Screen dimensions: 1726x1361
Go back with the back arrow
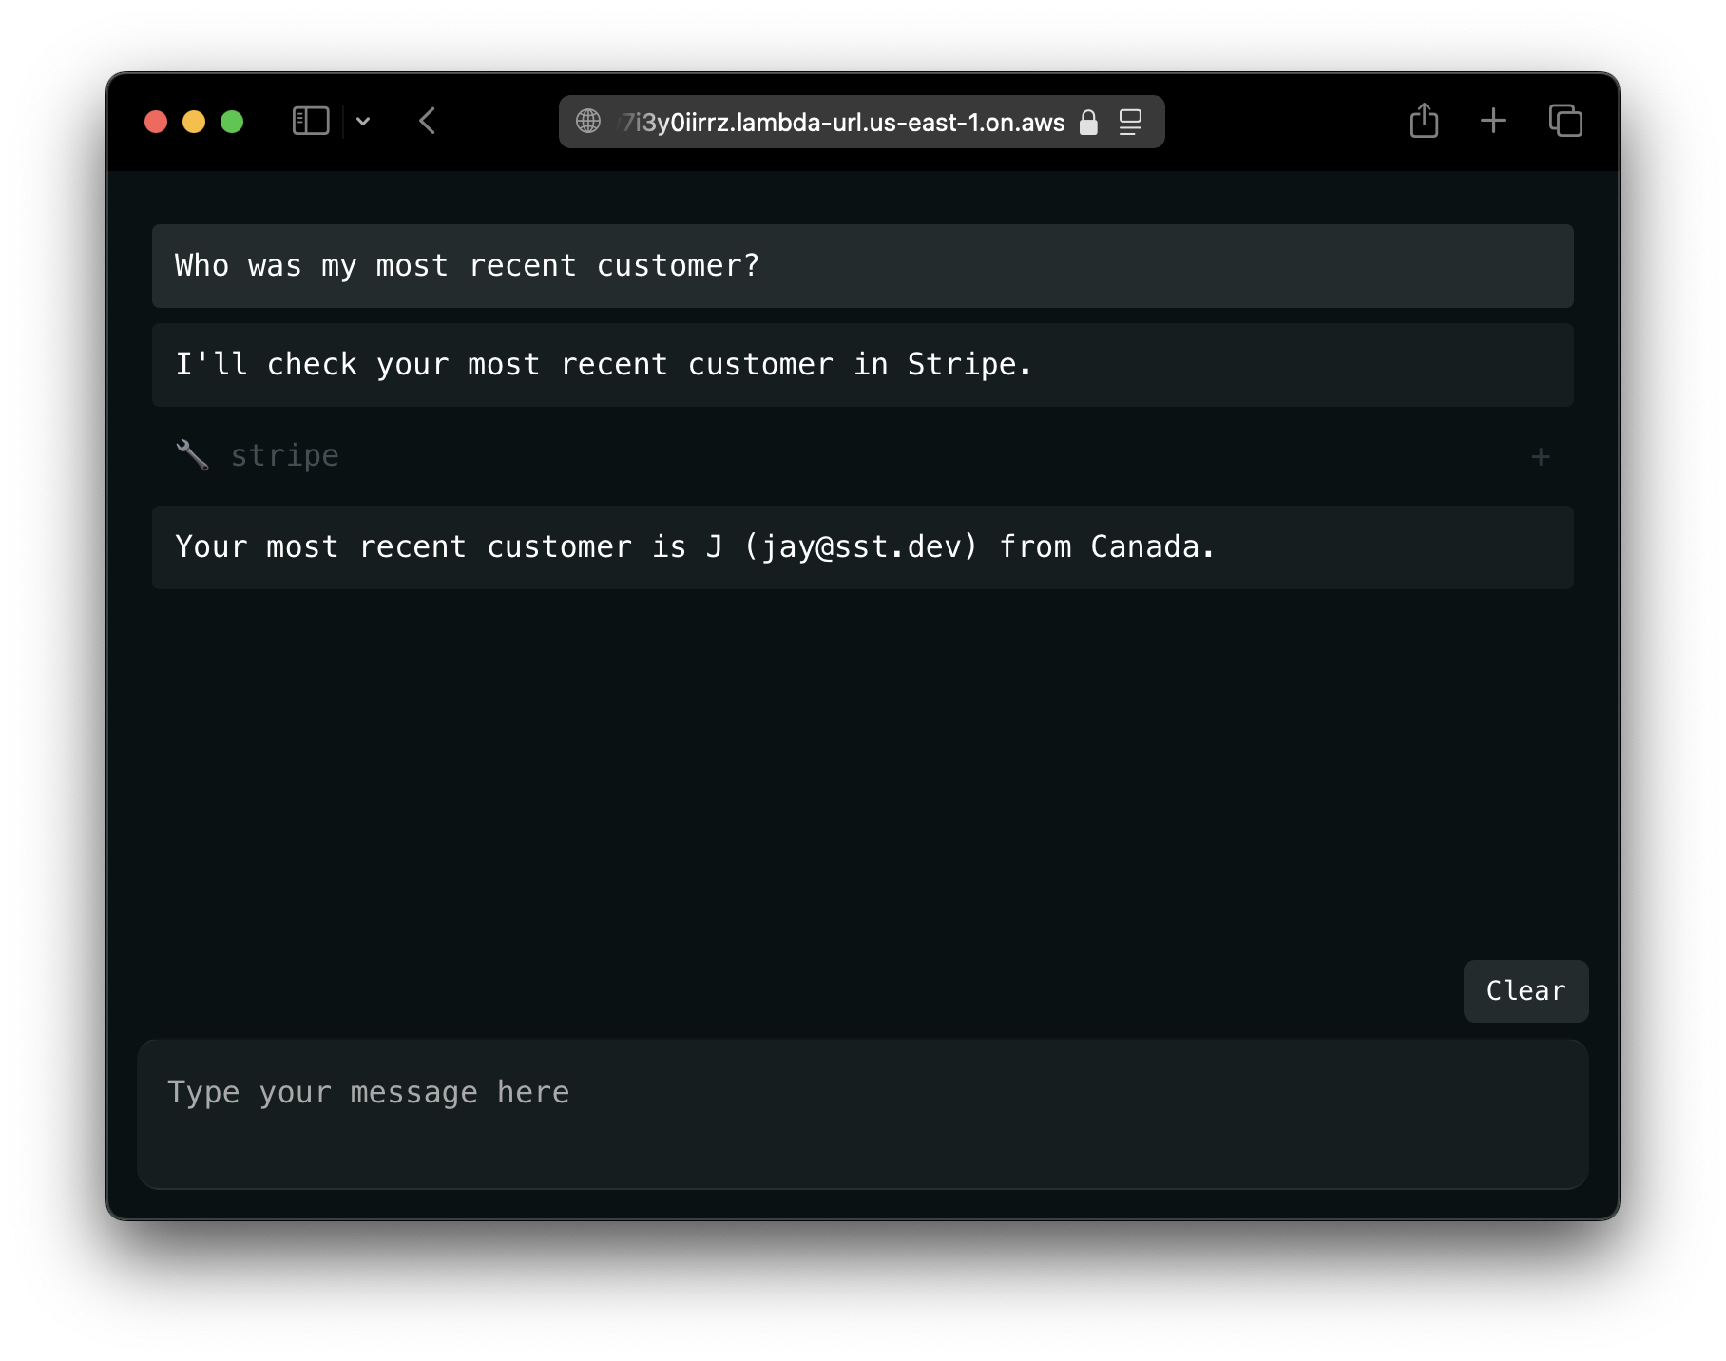(428, 122)
